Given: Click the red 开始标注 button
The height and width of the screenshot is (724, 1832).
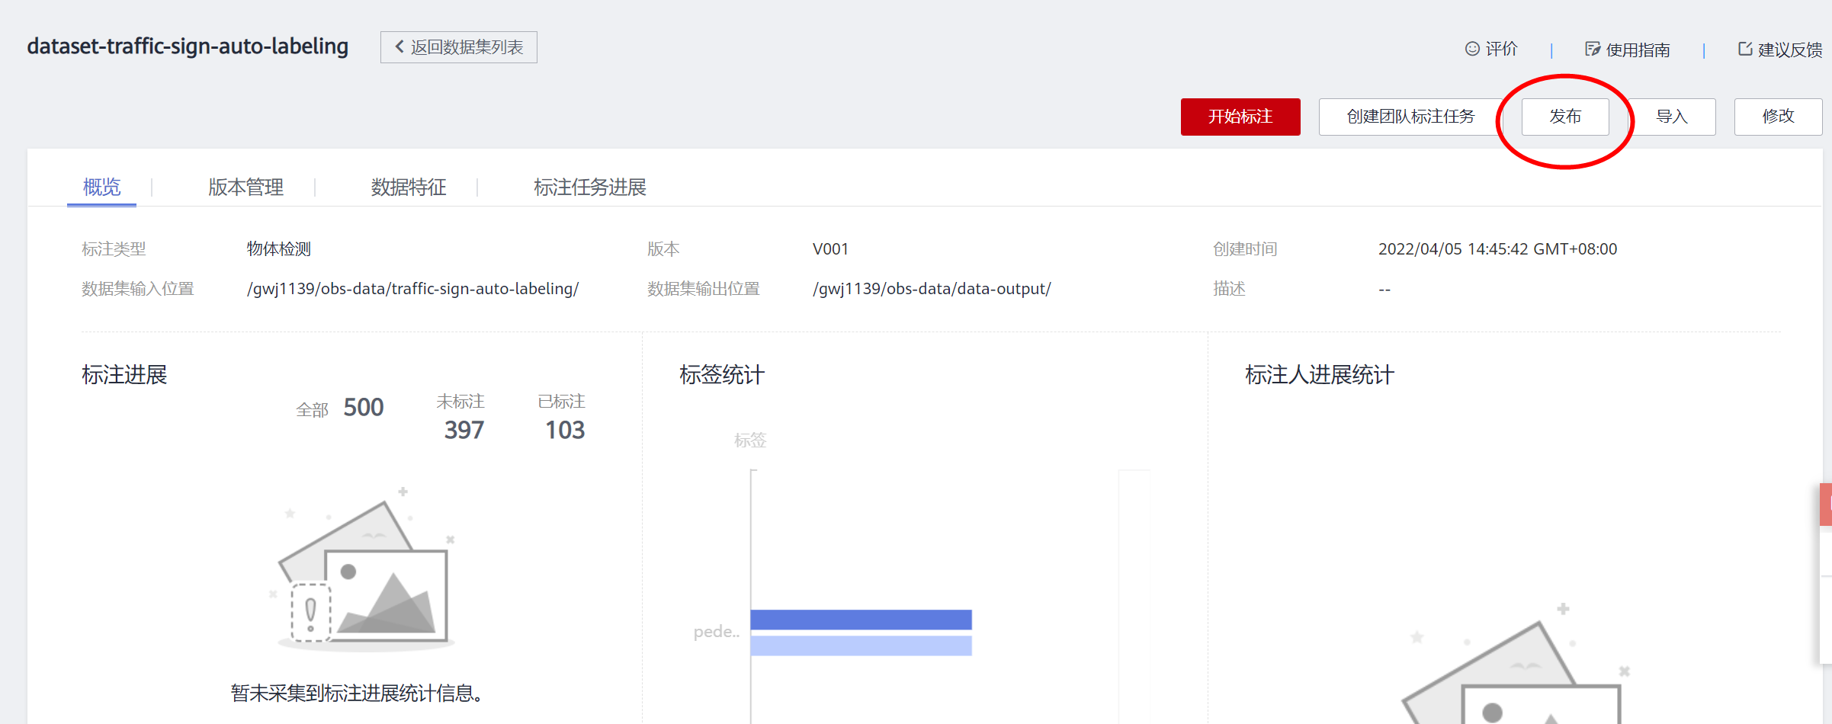Looking at the screenshot, I should click(1240, 117).
